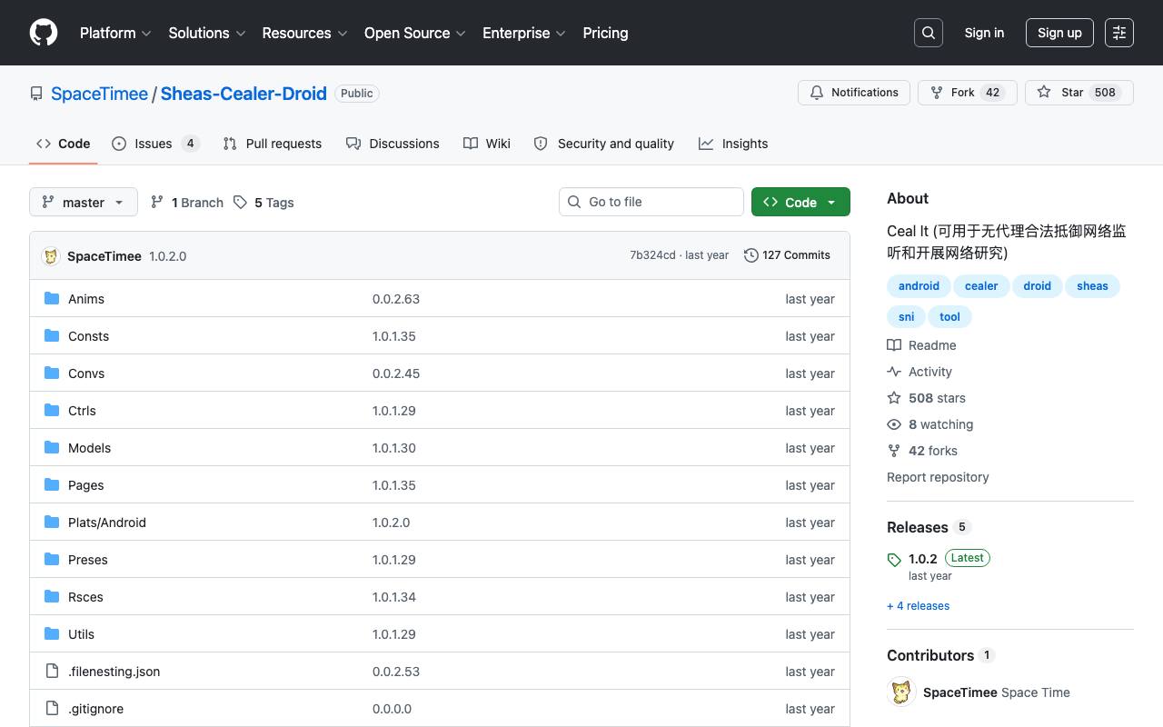Image resolution: width=1163 pixels, height=727 pixels.
Task: Click the android topic tag
Action: [919, 286]
